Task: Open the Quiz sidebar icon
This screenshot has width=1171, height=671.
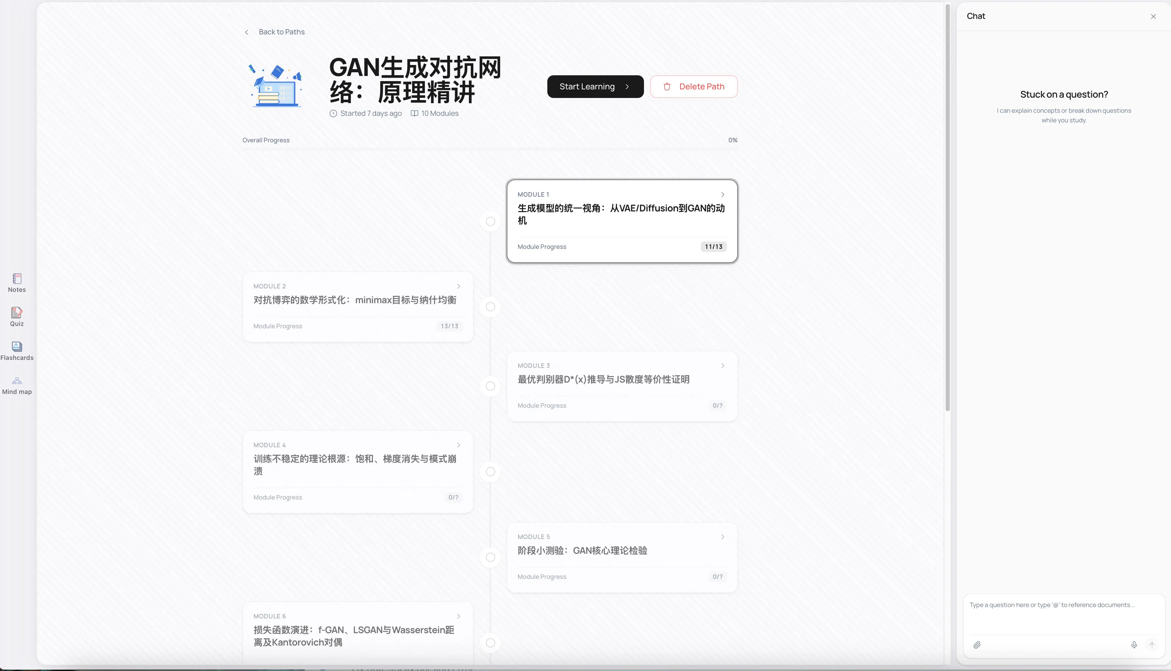Action: [x=17, y=312]
